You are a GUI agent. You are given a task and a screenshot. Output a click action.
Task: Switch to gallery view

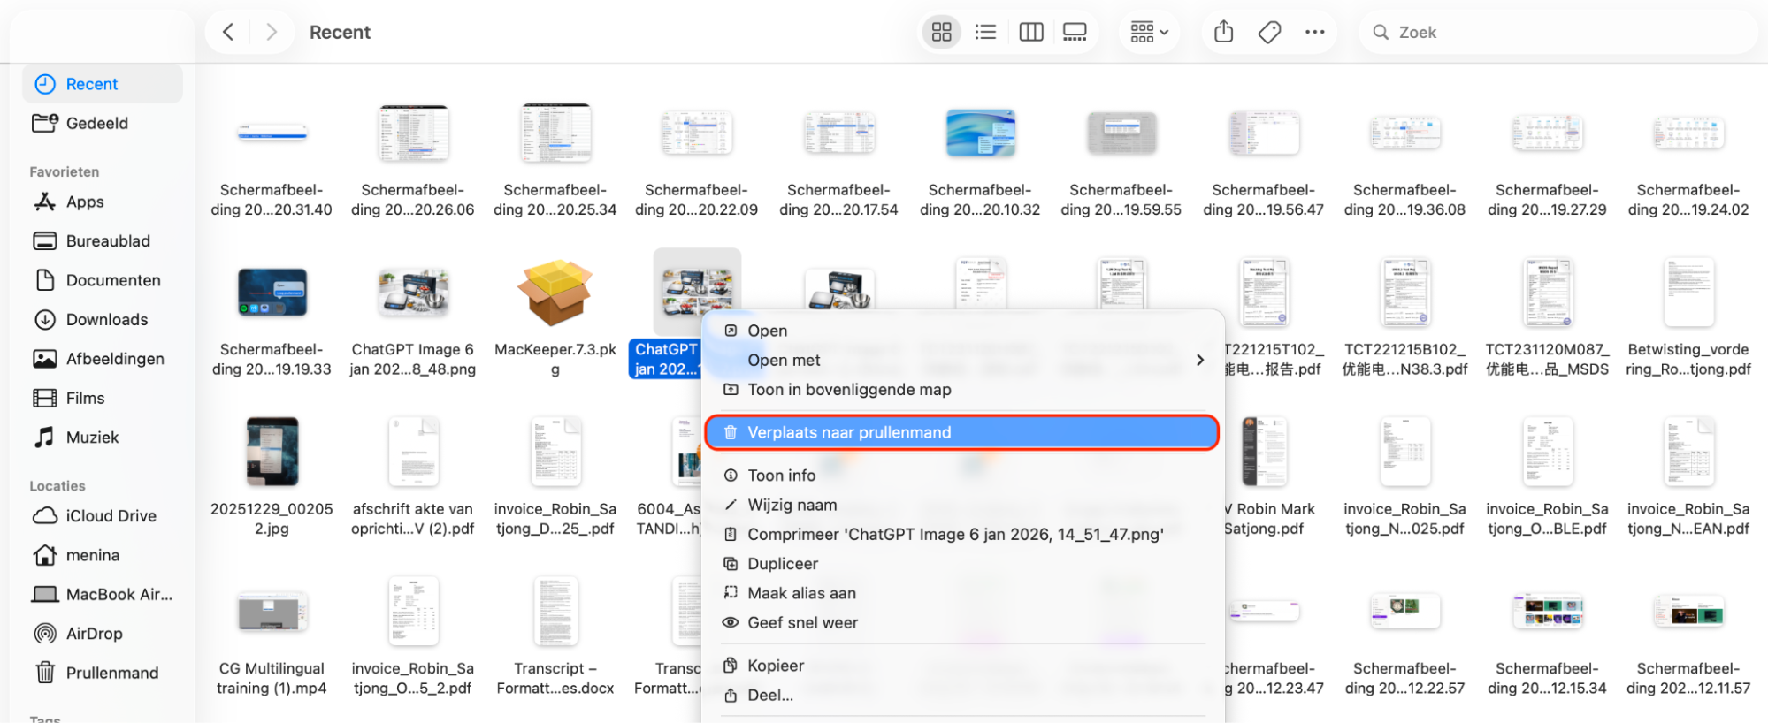coord(1075,32)
